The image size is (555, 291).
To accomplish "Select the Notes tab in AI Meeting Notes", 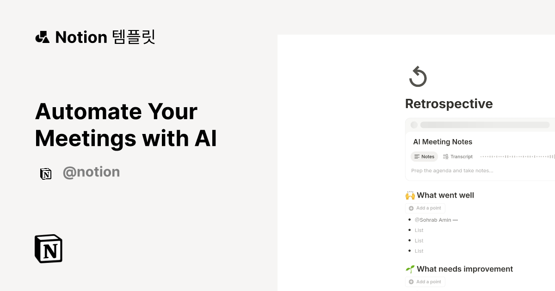I will click(x=424, y=157).
